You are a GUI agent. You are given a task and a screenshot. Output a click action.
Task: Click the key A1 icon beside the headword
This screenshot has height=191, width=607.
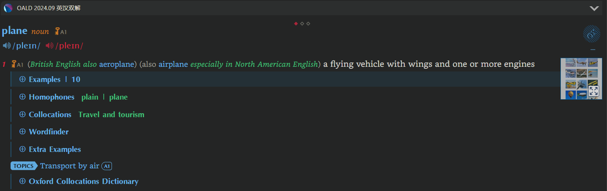[x=60, y=32]
